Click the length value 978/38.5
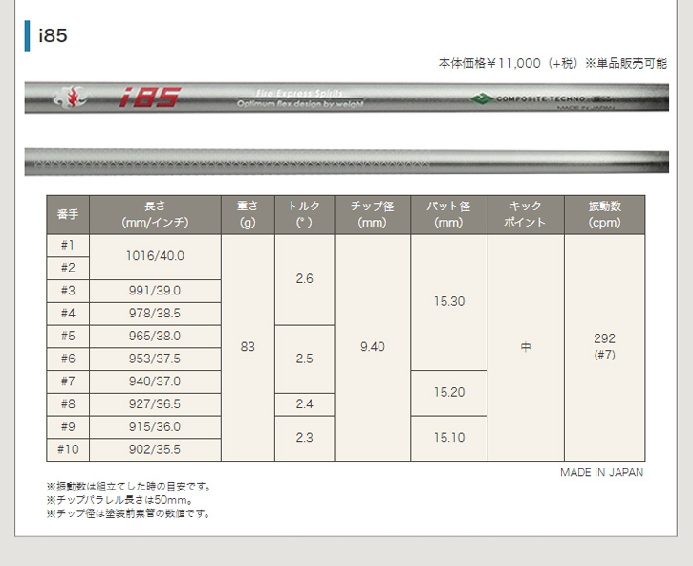 pos(155,314)
